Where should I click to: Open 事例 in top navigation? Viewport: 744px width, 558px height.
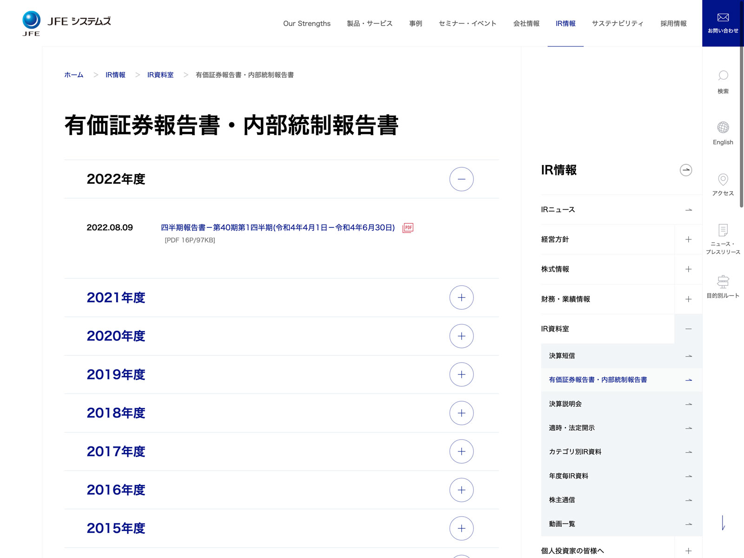pyautogui.click(x=416, y=23)
